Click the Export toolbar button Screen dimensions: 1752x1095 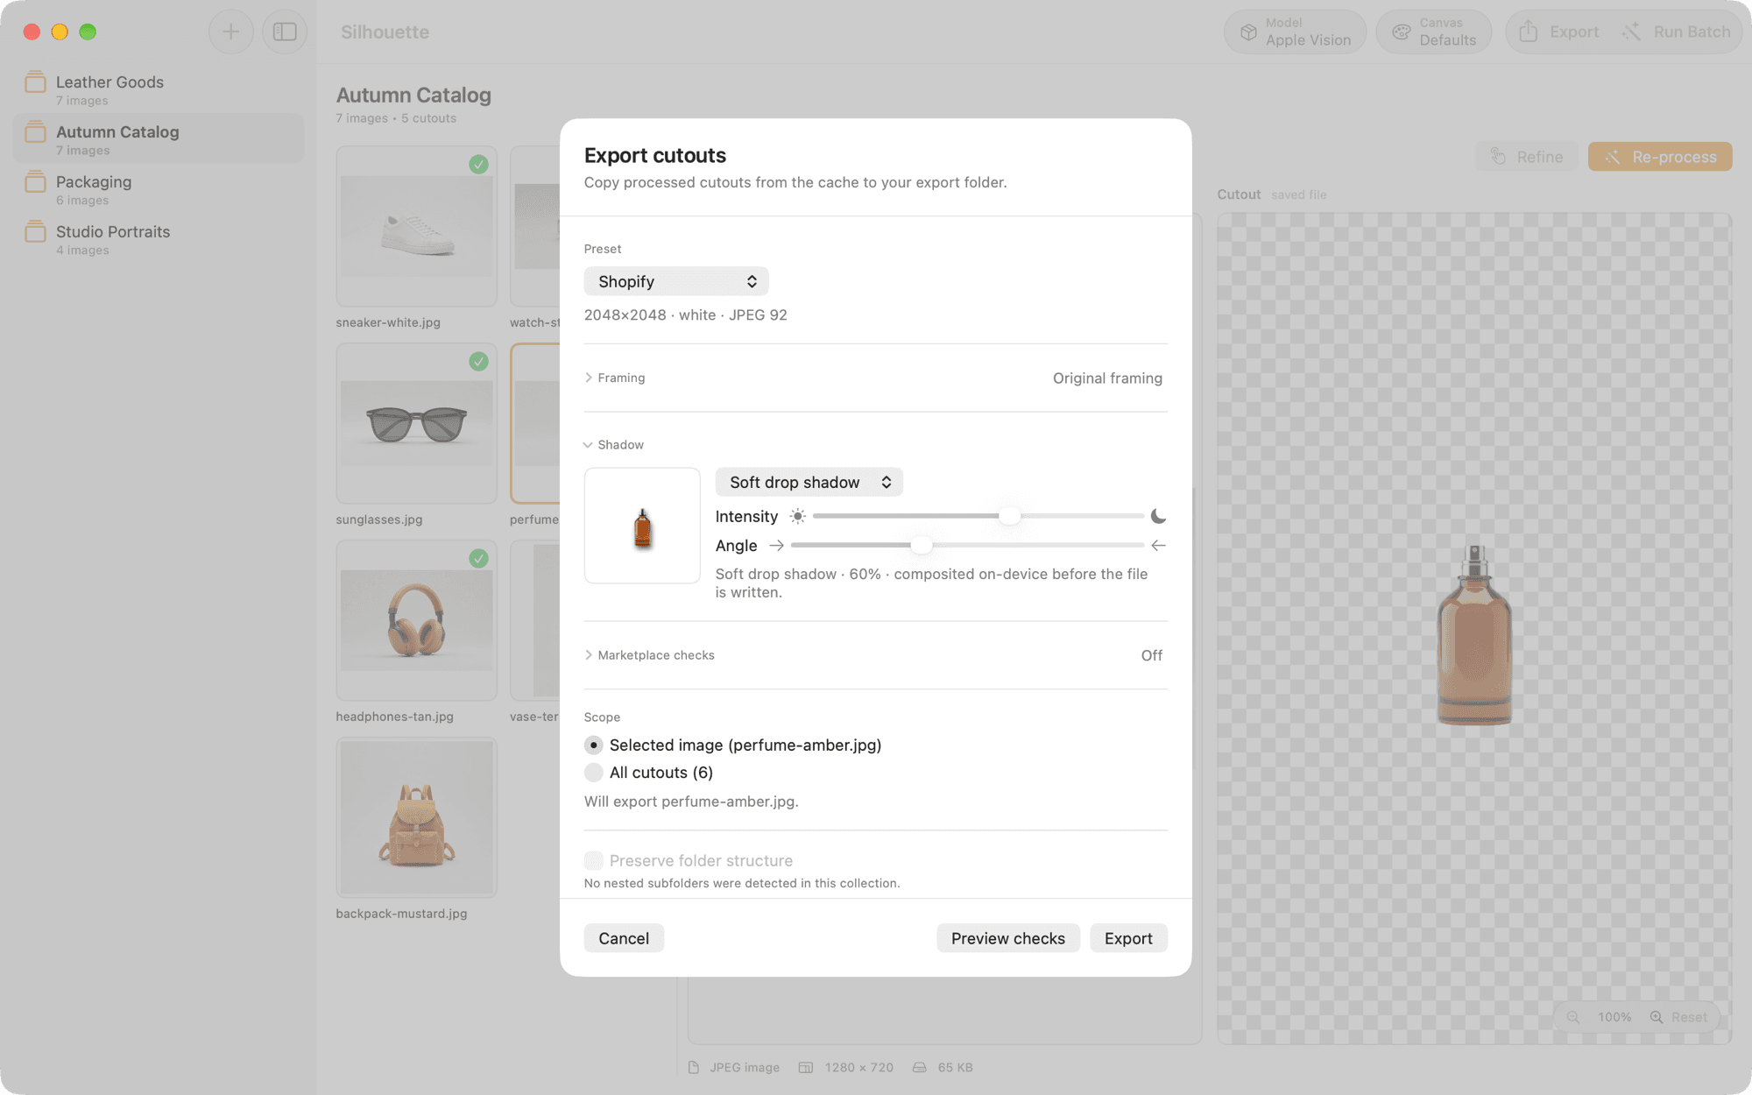tap(1558, 32)
